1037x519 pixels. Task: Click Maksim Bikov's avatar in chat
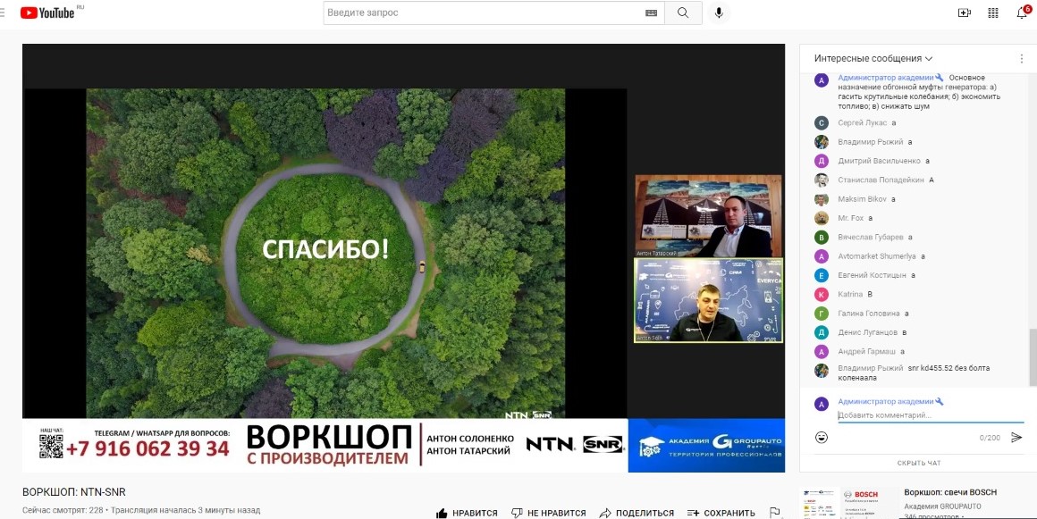822,199
